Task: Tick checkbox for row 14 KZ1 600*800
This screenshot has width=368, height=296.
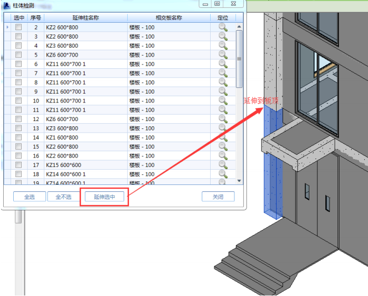Action: (18, 137)
